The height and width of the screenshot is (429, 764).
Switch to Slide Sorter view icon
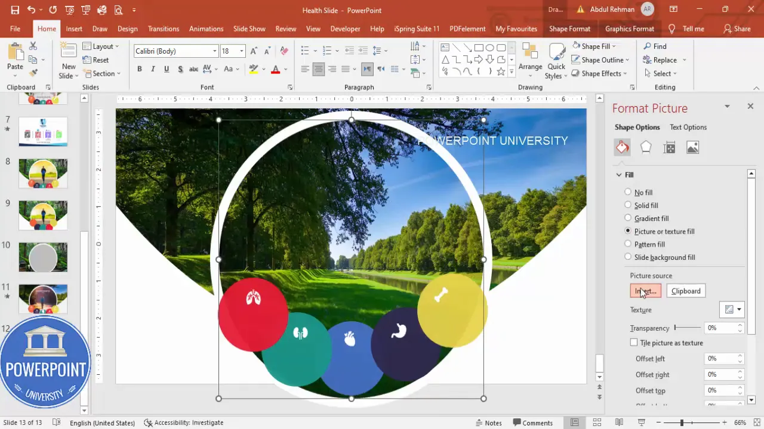(597, 422)
